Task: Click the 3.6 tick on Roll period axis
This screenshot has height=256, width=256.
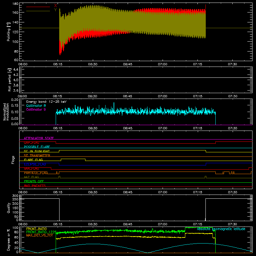Action: pos(16,90)
